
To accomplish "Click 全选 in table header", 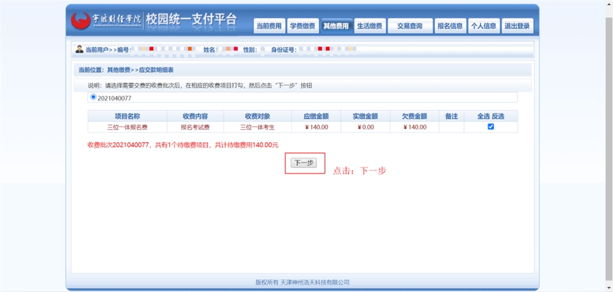I will 483,117.
